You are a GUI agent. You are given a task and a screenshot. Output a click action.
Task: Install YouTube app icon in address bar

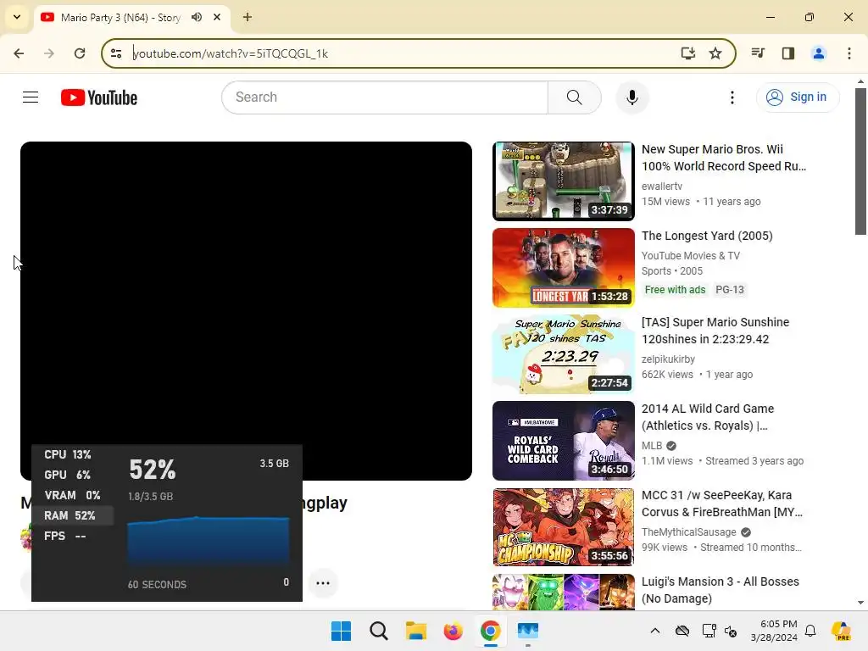pyautogui.click(x=687, y=53)
